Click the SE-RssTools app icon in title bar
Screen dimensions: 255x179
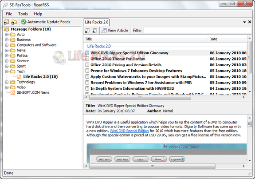5,5
